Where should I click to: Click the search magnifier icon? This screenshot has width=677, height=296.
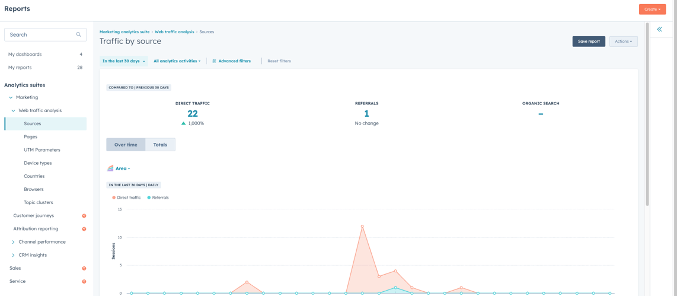79,34
